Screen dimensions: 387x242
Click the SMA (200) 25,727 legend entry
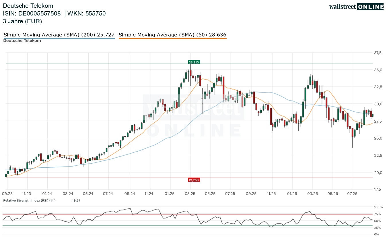point(59,35)
